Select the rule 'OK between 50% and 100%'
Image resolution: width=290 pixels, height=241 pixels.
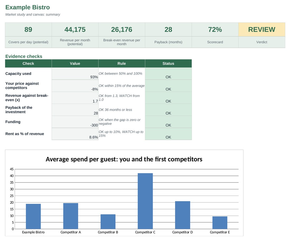pyautogui.click(x=120, y=73)
